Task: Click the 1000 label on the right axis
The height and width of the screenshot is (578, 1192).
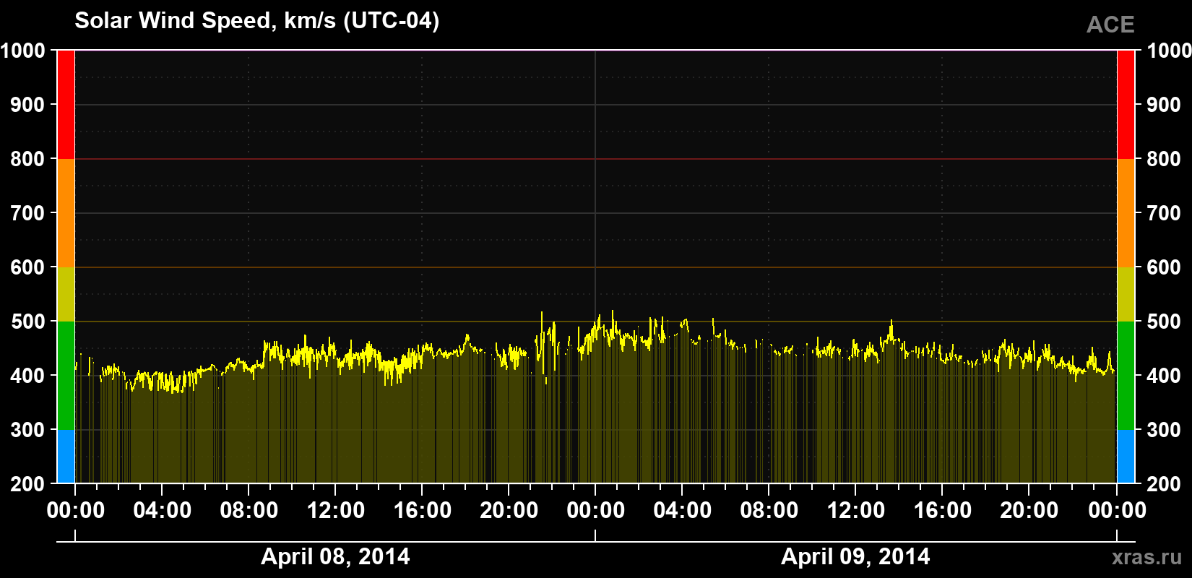Action: [1169, 51]
